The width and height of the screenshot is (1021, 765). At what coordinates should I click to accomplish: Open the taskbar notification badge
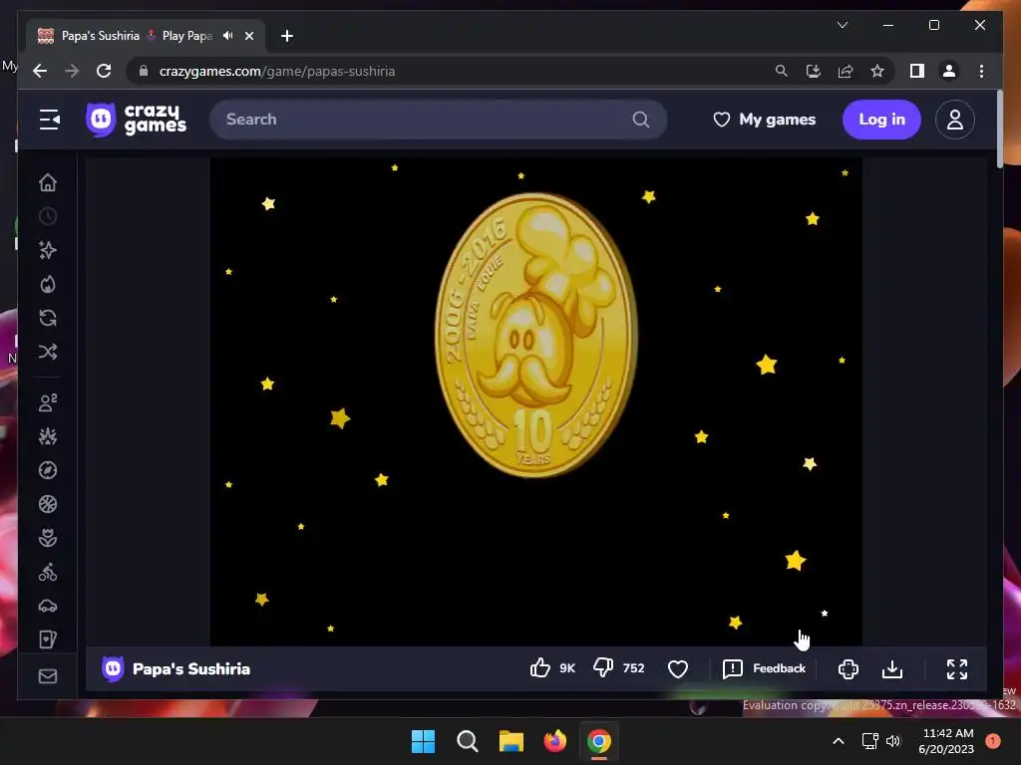coord(993,741)
